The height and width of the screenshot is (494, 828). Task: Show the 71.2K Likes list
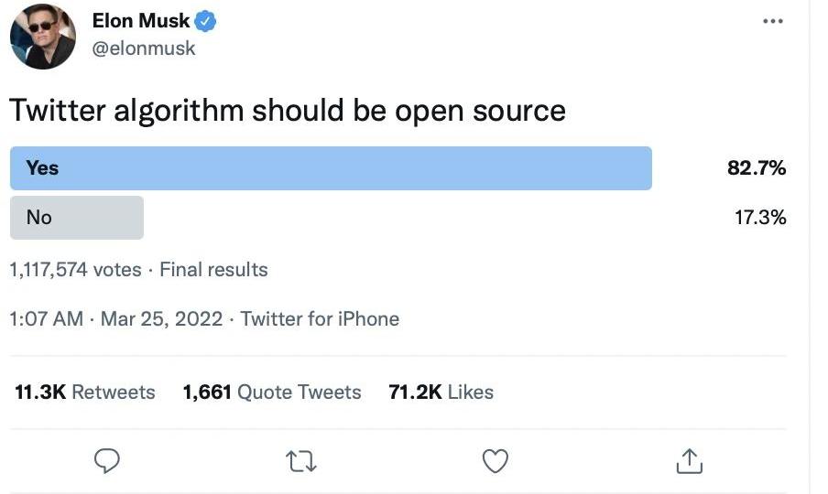pos(441,392)
